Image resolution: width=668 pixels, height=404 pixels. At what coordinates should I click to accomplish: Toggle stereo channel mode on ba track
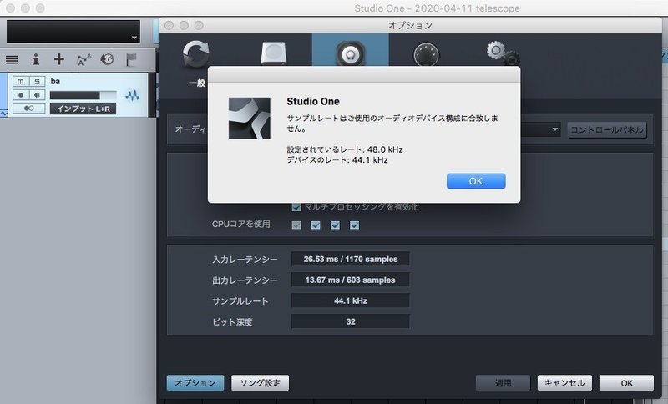(x=29, y=109)
